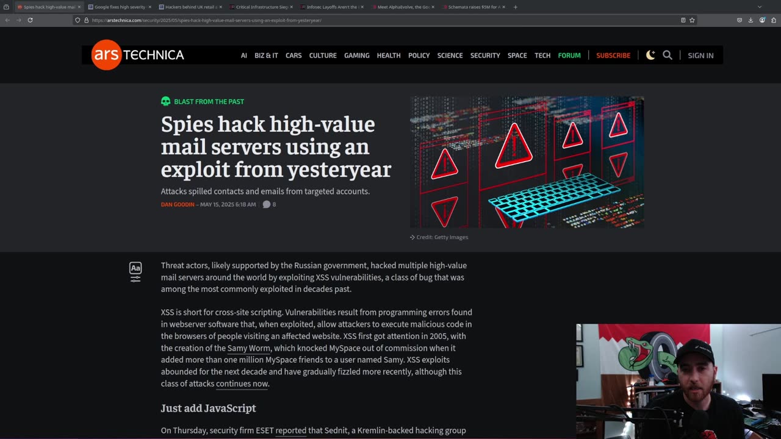Reload the page with the refresh icon
The height and width of the screenshot is (439, 781).
coord(30,20)
